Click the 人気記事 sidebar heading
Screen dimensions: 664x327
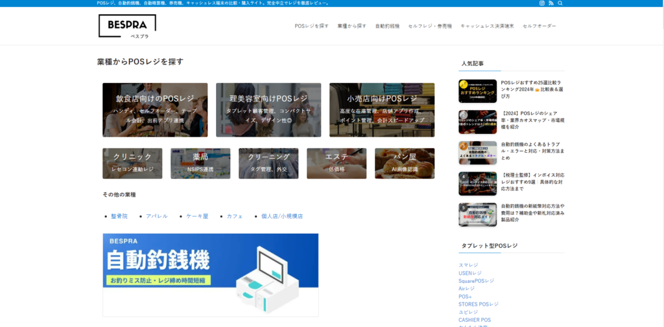coord(473,63)
